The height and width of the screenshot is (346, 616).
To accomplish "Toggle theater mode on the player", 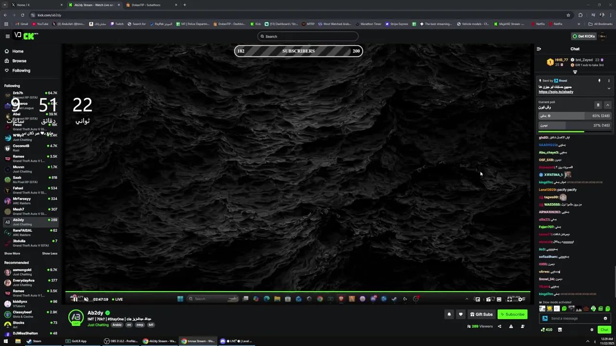I will pos(499,299).
